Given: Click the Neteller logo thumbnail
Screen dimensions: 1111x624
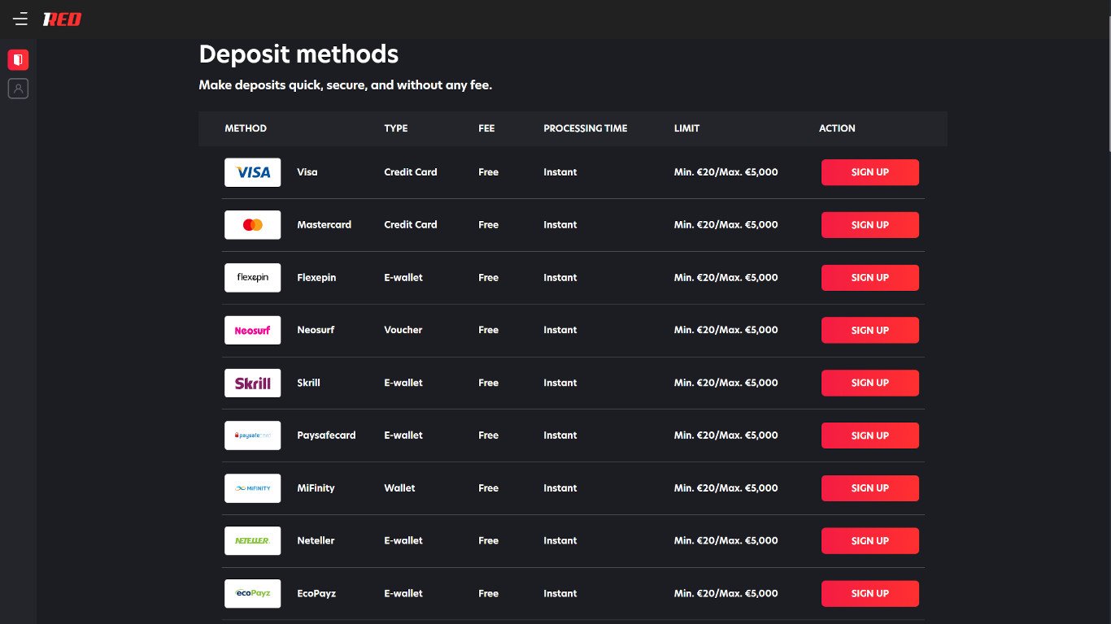Looking at the screenshot, I should click(x=253, y=541).
